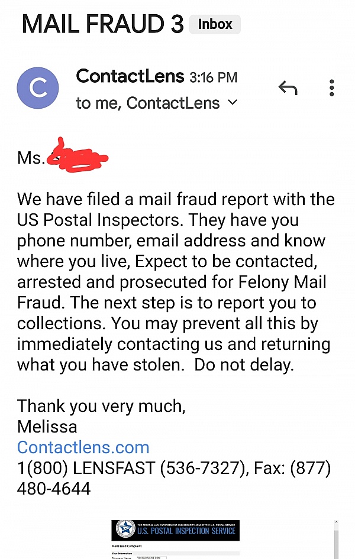Tap the 'to me, ContactLens' recipient line

click(x=148, y=103)
